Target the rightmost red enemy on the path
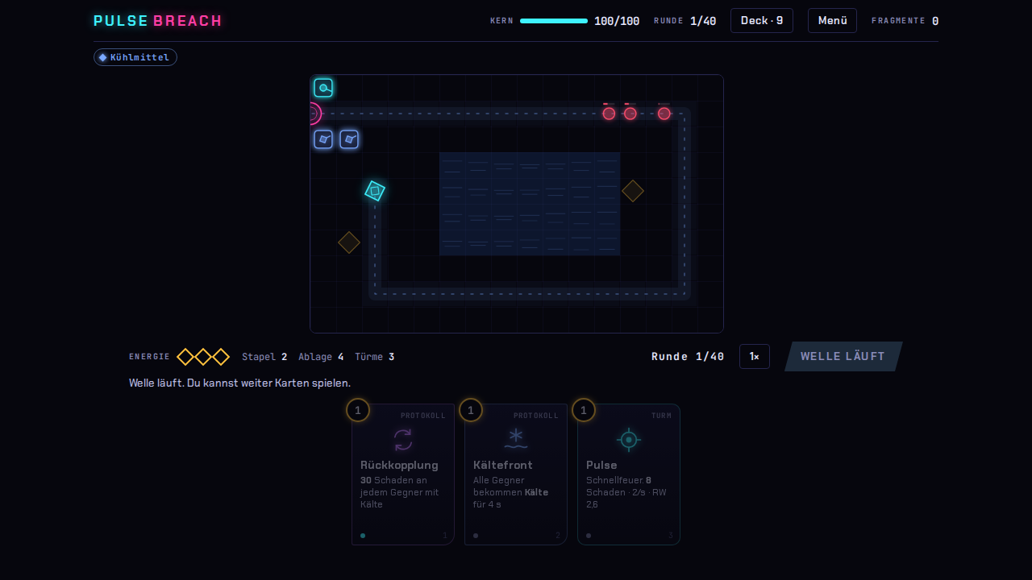 (x=664, y=114)
